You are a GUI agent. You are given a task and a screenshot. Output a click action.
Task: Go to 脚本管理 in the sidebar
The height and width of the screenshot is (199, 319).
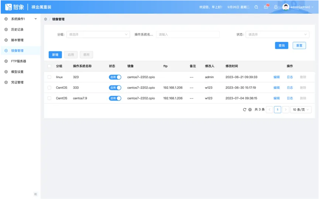[x=17, y=40]
